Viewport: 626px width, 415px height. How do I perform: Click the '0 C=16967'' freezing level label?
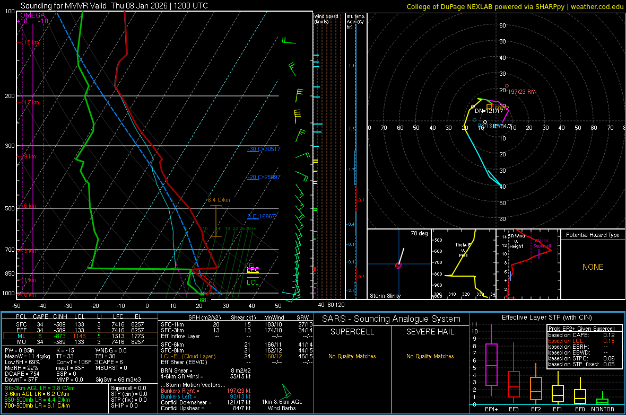point(262,216)
